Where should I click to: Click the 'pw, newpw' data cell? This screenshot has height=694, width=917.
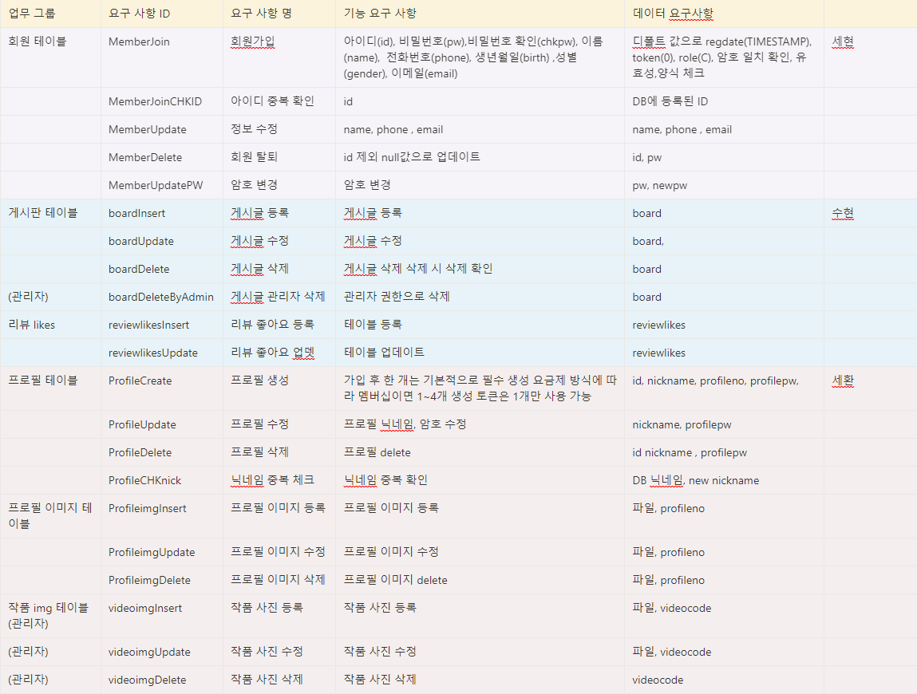(724, 185)
